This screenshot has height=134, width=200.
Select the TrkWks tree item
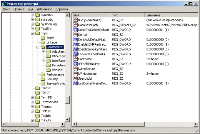46,120
